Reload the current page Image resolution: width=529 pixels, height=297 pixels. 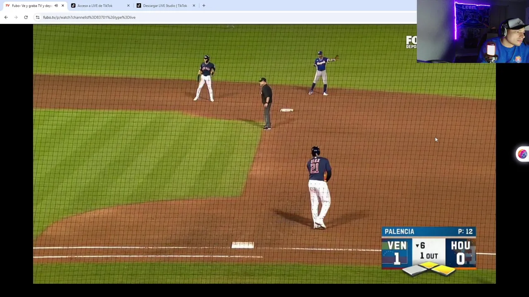(x=26, y=17)
